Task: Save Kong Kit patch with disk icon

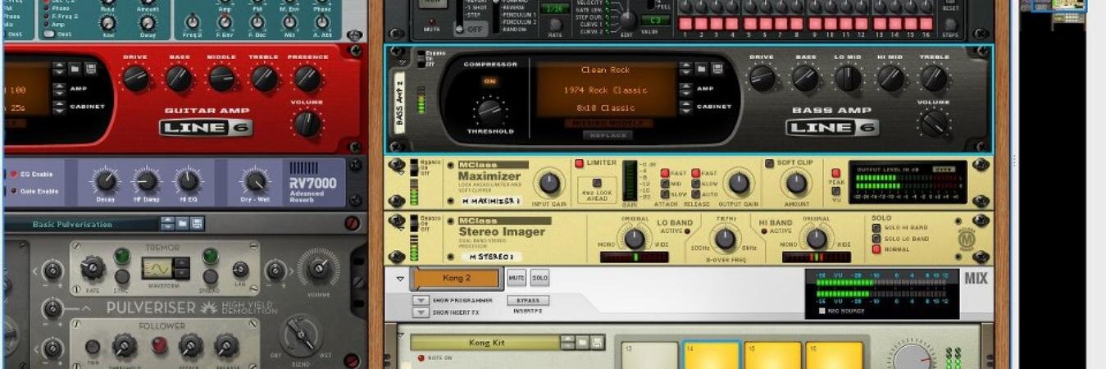Action: click(x=597, y=342)
